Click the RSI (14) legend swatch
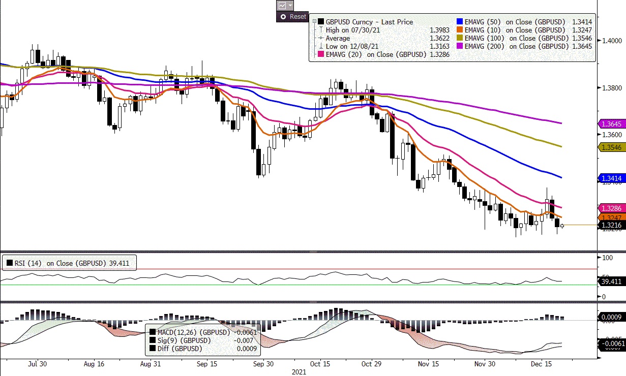The height and width of the screenshot is (376, 626). coord(9,263)
